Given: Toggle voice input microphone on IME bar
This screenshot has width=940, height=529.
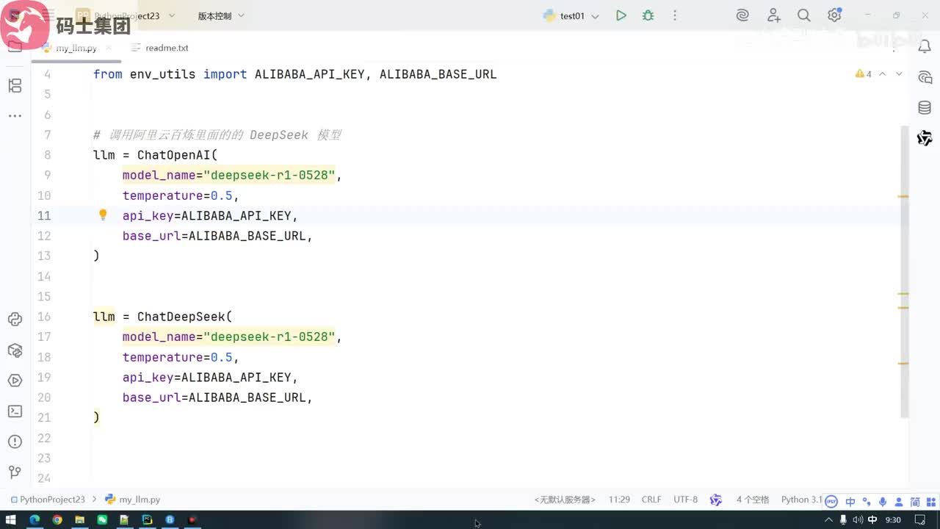Looking at the screenshot, I should pyautogui.click(x=883, y=502).
